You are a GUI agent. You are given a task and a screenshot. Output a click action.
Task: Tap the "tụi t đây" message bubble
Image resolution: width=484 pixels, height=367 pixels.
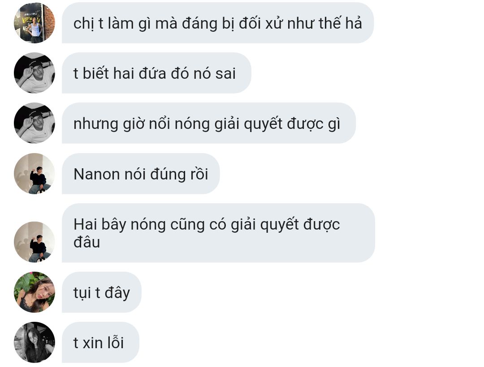point(102,292)
